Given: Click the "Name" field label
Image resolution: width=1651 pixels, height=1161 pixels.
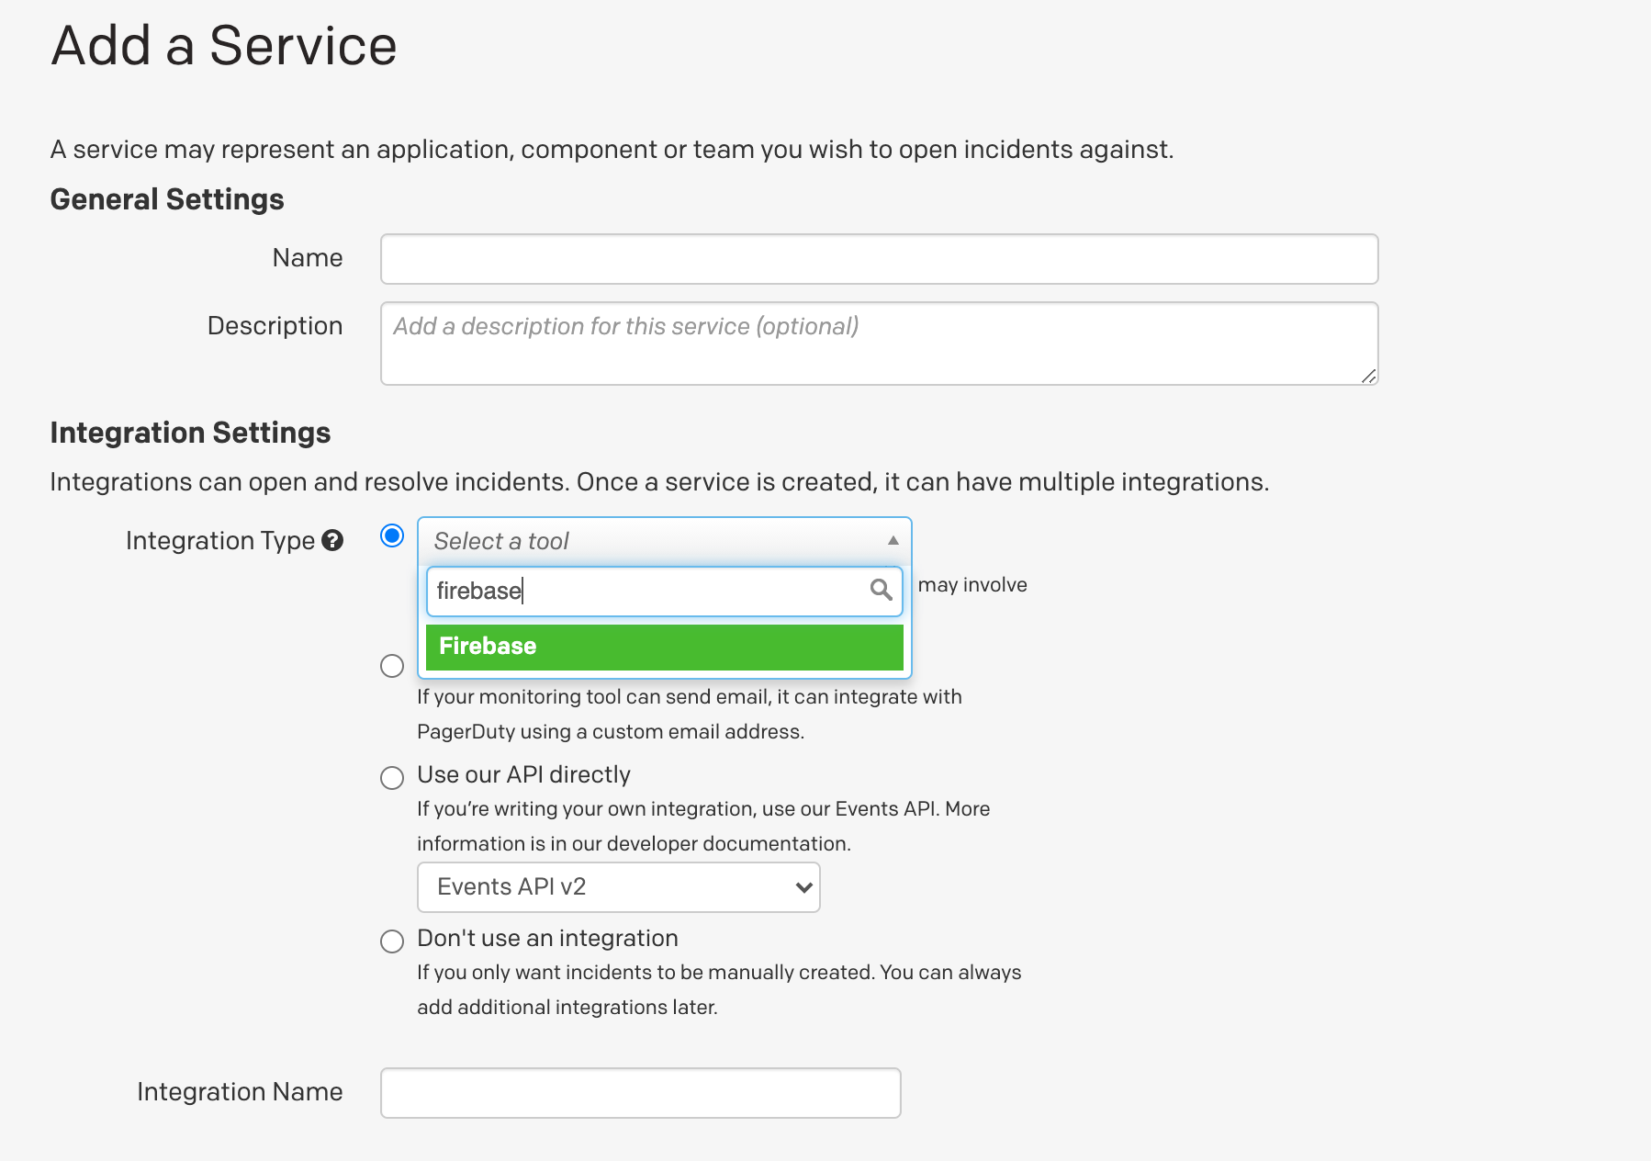Looking at the screenshot, I should coord(307,258).
